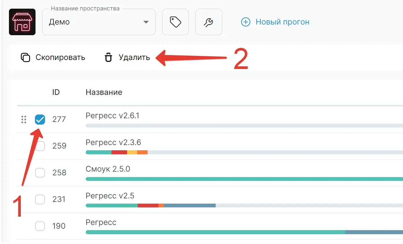Image resolution: width=403 pixels, height=244 pixels.
Task: Select the checkbox for Смоук 2.5.0
Action: [40, 173]
